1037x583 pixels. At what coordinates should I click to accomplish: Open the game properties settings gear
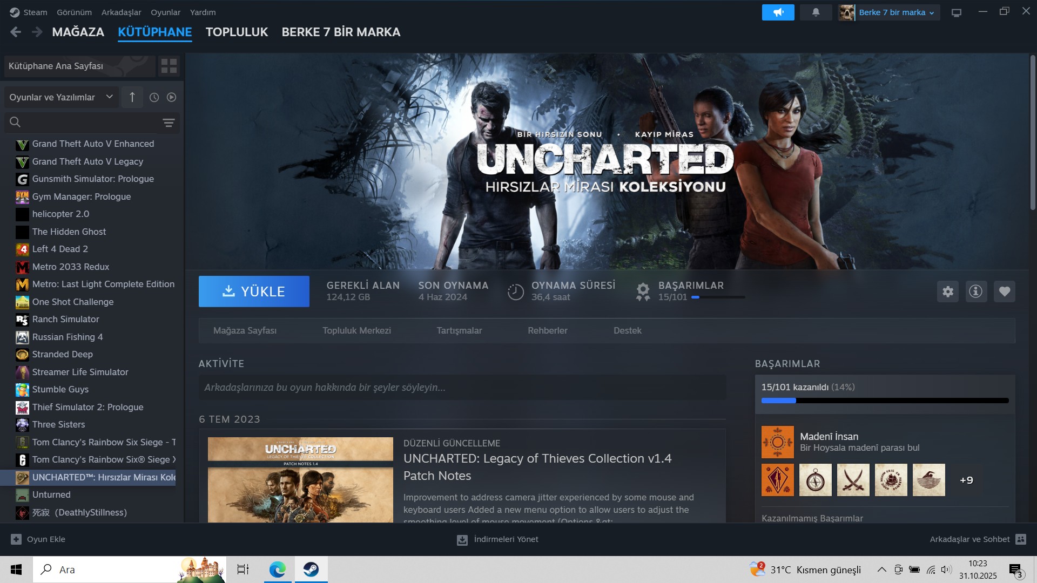pos(947,291)
